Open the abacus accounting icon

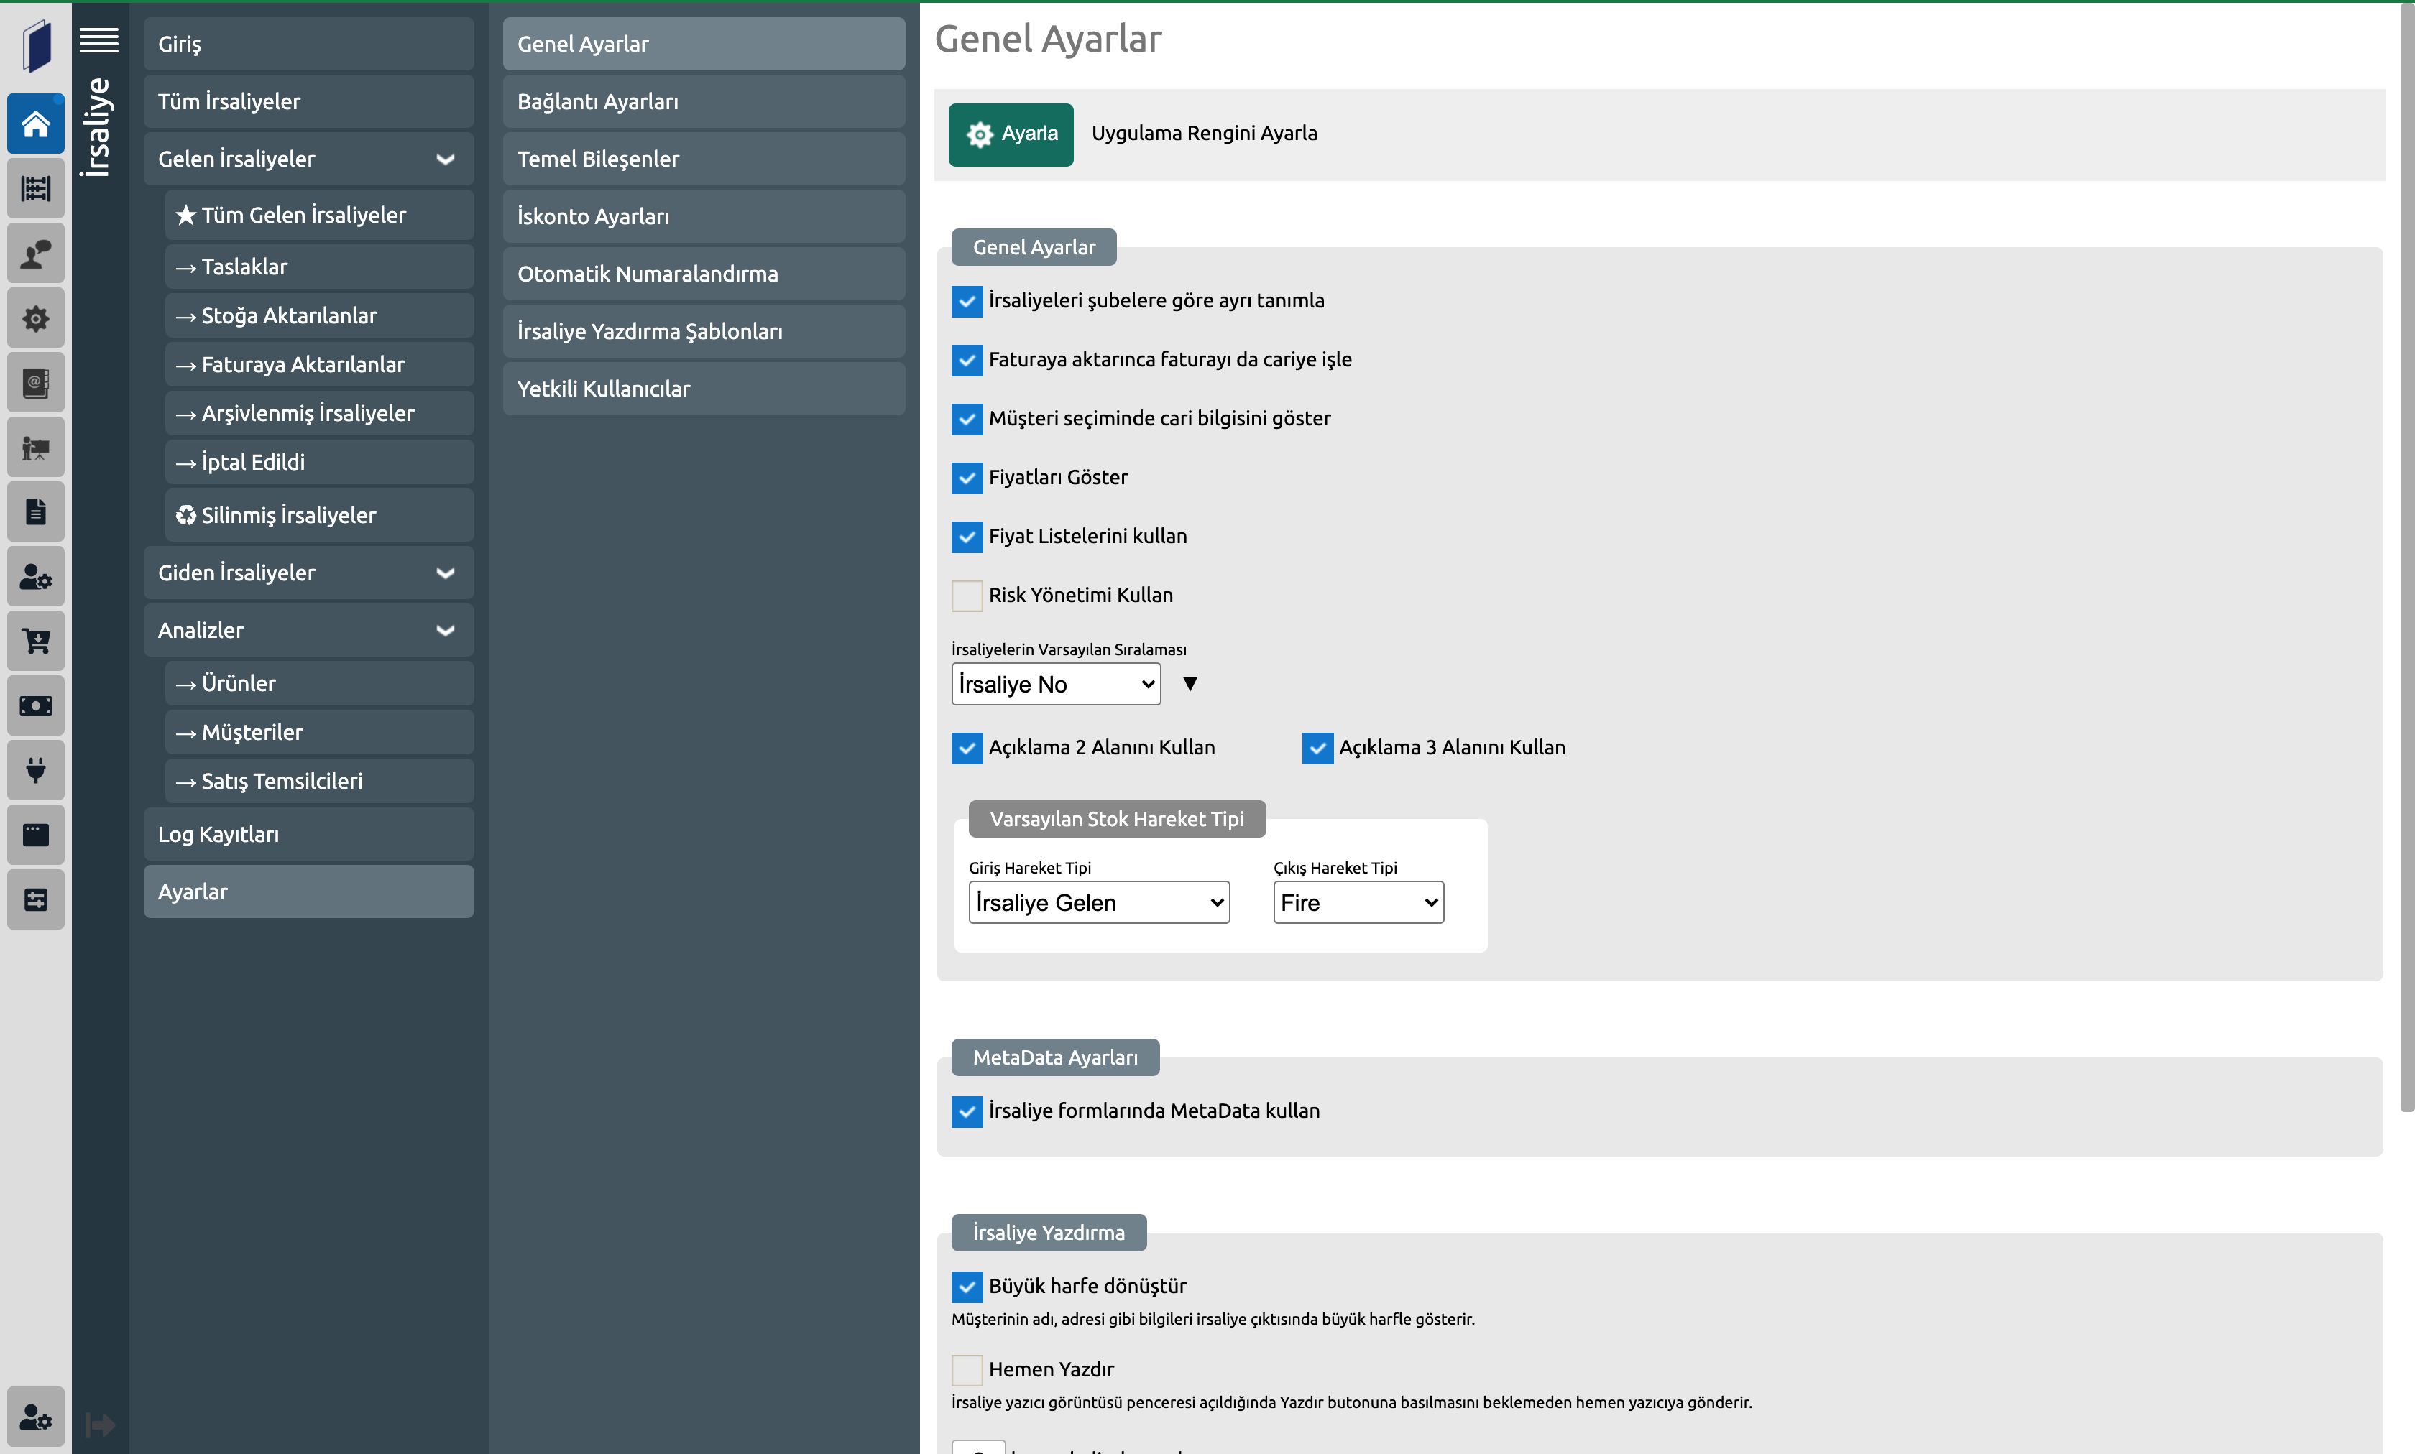[x=36, y=189]
